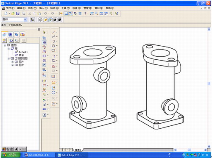Click the vertical scrollbar thumb

[209, 83]
